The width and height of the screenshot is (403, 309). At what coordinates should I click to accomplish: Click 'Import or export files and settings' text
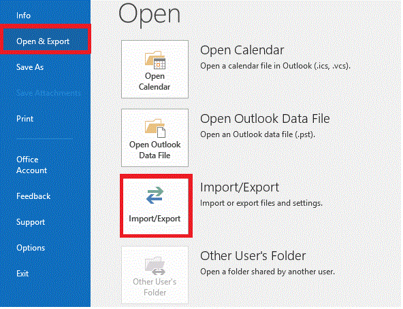(x=261, y=203)
